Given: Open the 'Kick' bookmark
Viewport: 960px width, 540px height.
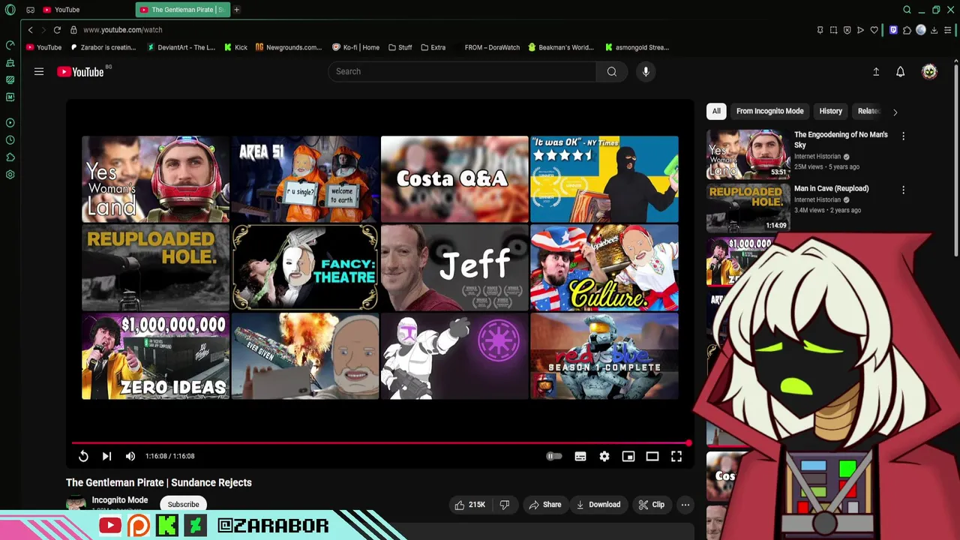Looking at the screenshot, I should click(235, 47).
